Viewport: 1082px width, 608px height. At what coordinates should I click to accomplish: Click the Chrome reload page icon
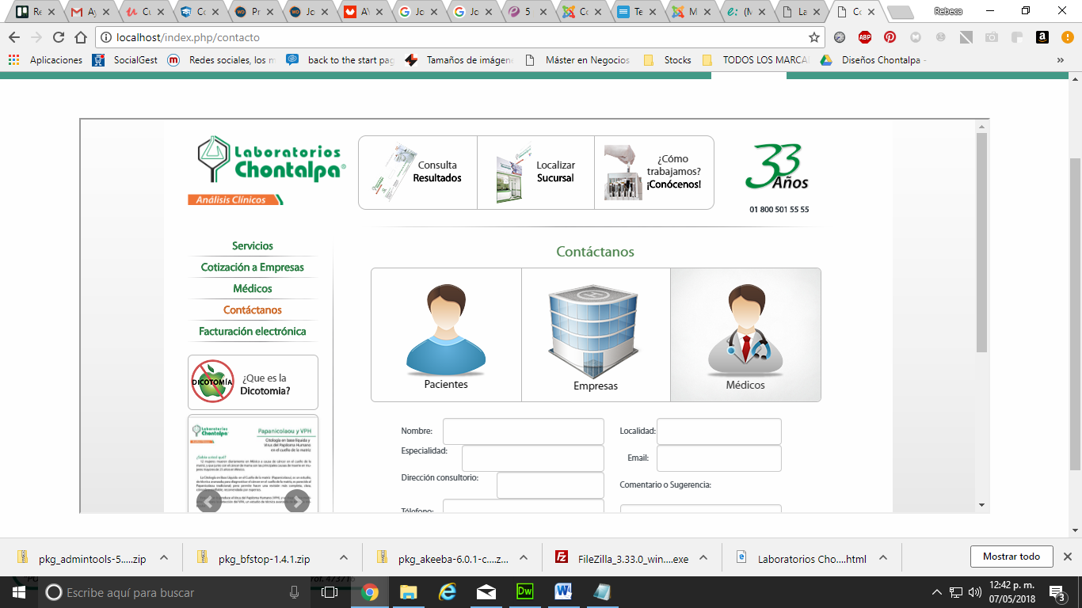(x=58, y=37)
